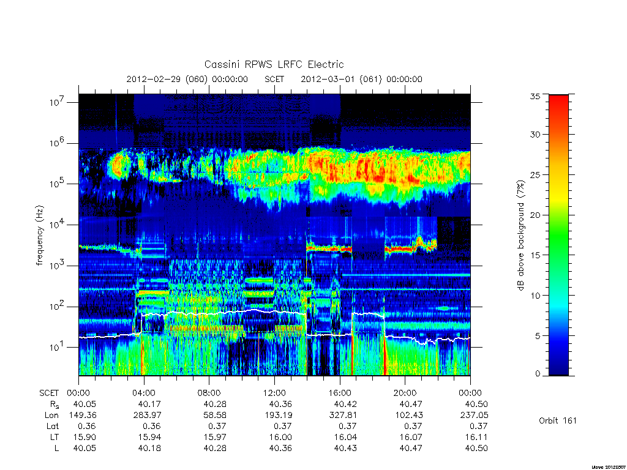The image size is (627, 470).
Task: Click the 'Orbit 161' text
Action: (558, 420)
